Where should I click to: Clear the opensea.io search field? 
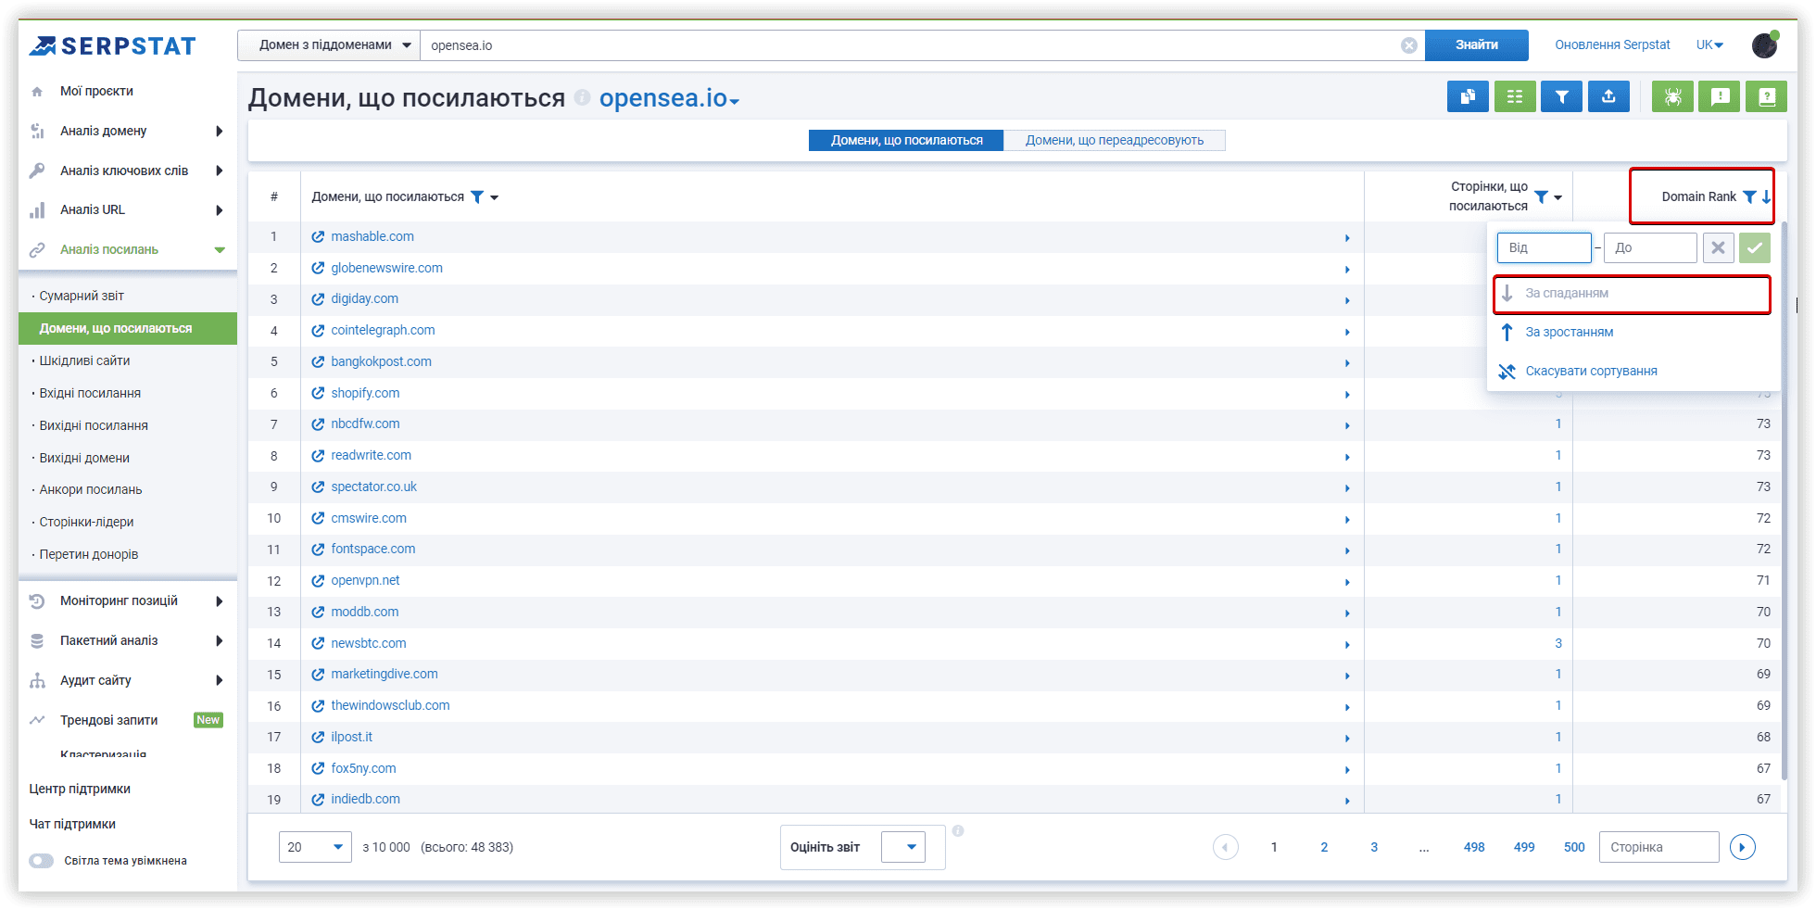[1408, 45]
